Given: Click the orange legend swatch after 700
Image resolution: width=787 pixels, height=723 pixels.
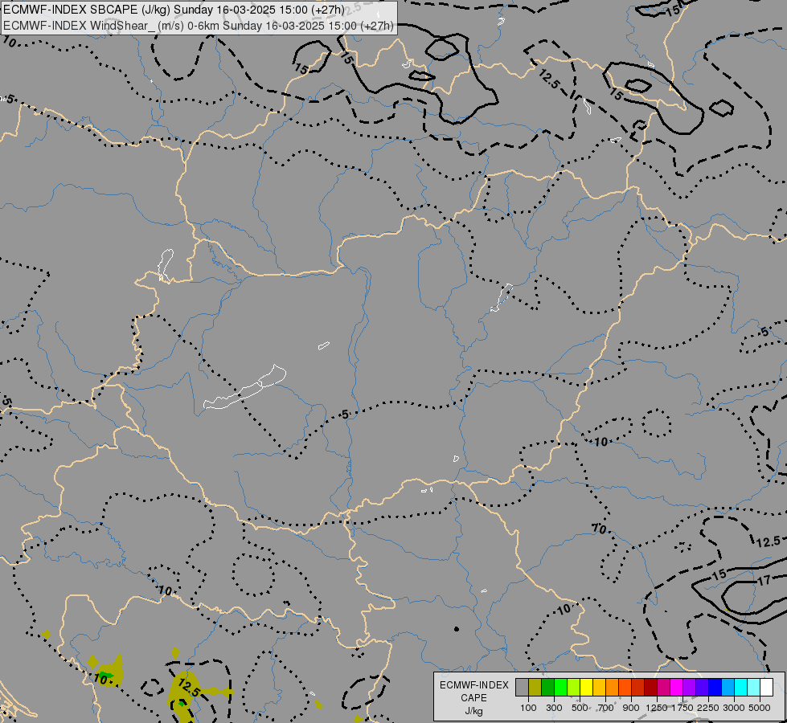Looking at the screenshot, I should tap(613, 688).
